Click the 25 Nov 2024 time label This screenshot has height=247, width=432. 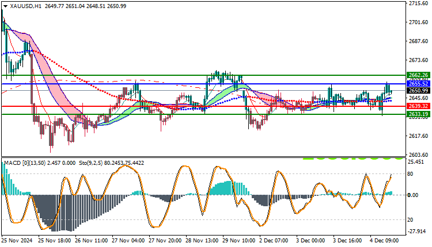(x=17, y=241)
